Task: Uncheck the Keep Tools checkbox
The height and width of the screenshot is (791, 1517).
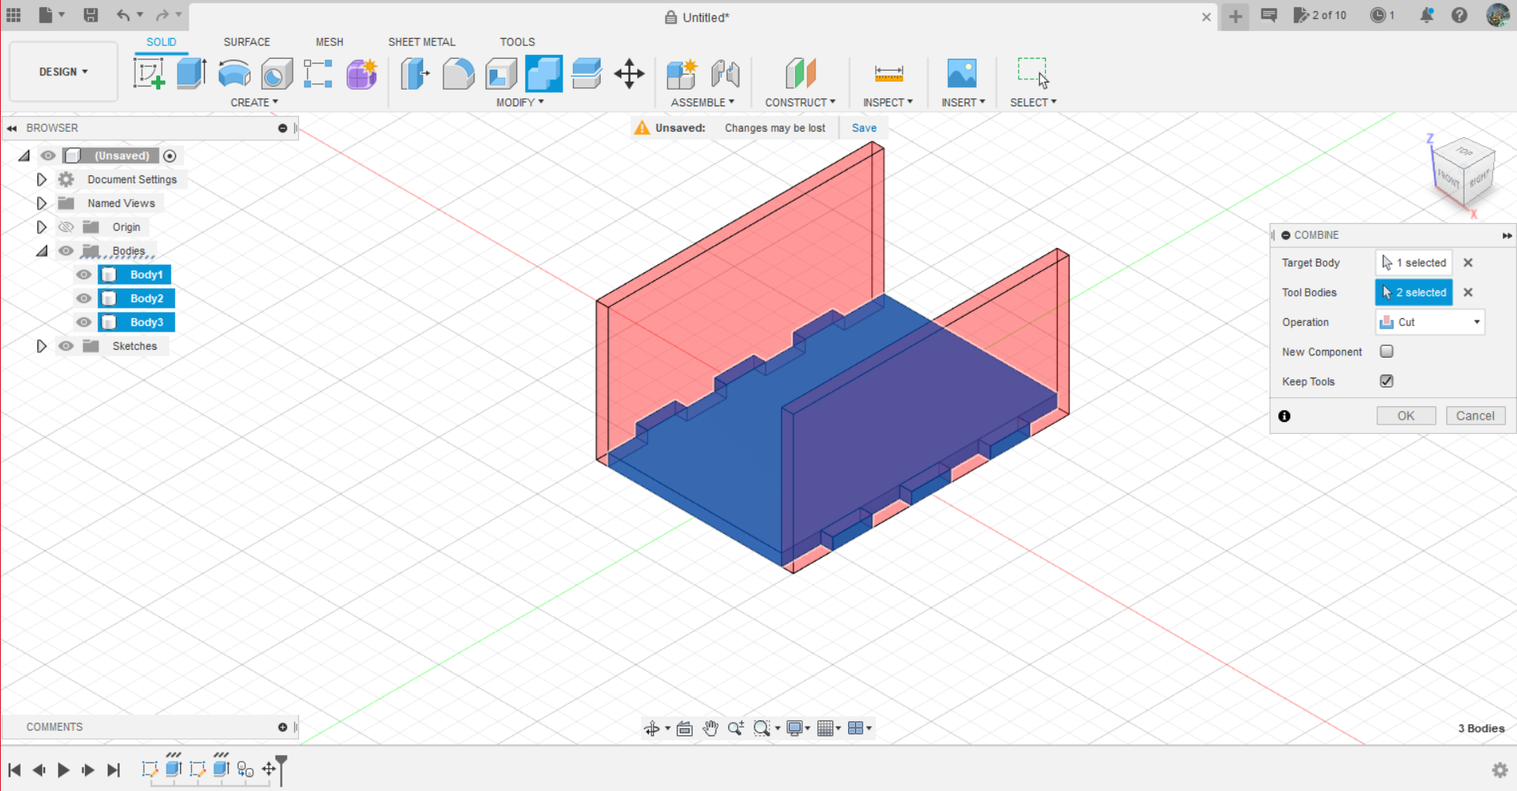Action: pyautogui.click(x=1386, y=381)
